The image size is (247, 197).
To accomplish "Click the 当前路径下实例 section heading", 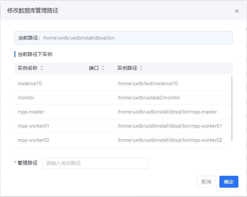I will click(35, 54).
